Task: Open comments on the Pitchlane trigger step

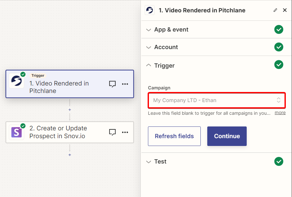Action: [x=112, y=84]
